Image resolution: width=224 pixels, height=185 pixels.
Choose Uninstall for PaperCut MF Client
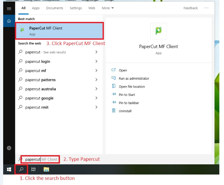pos(125,111)
